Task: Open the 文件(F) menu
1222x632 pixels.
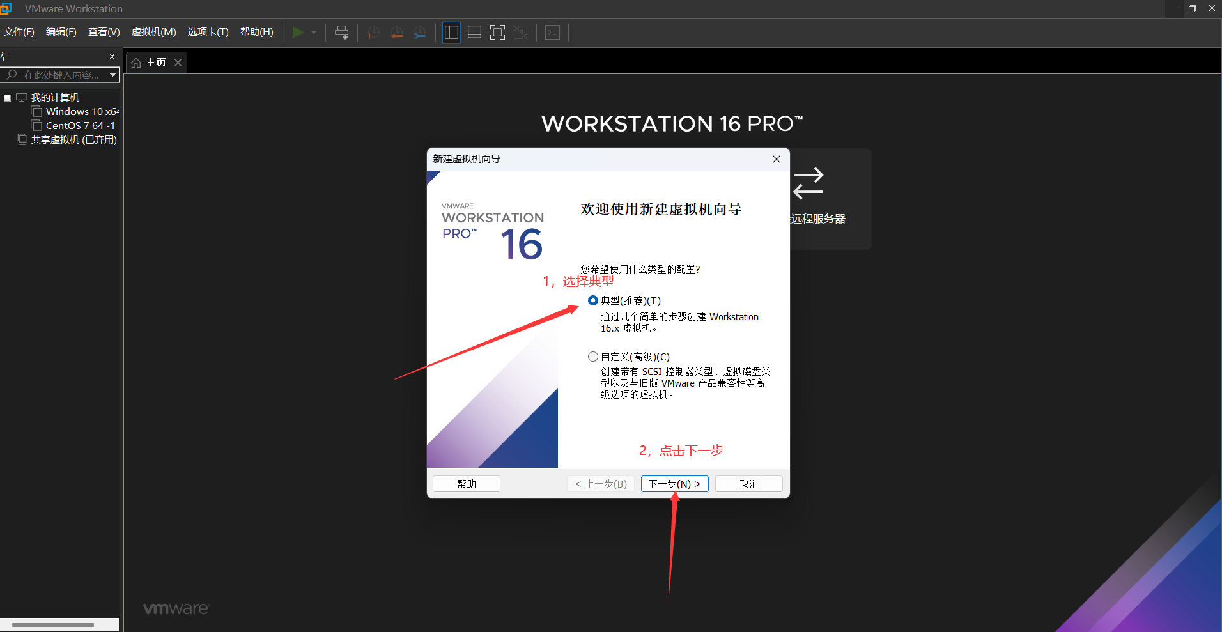Action: coord(19,32)
